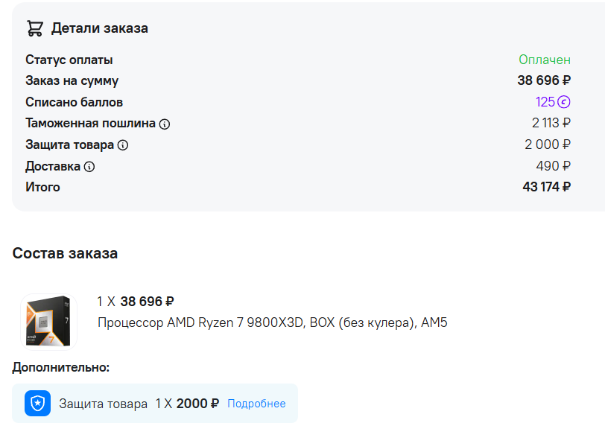This screenshot has width=605, height=423.
Task: Click the green Оплачен payment status
Action: pos(545,60)
